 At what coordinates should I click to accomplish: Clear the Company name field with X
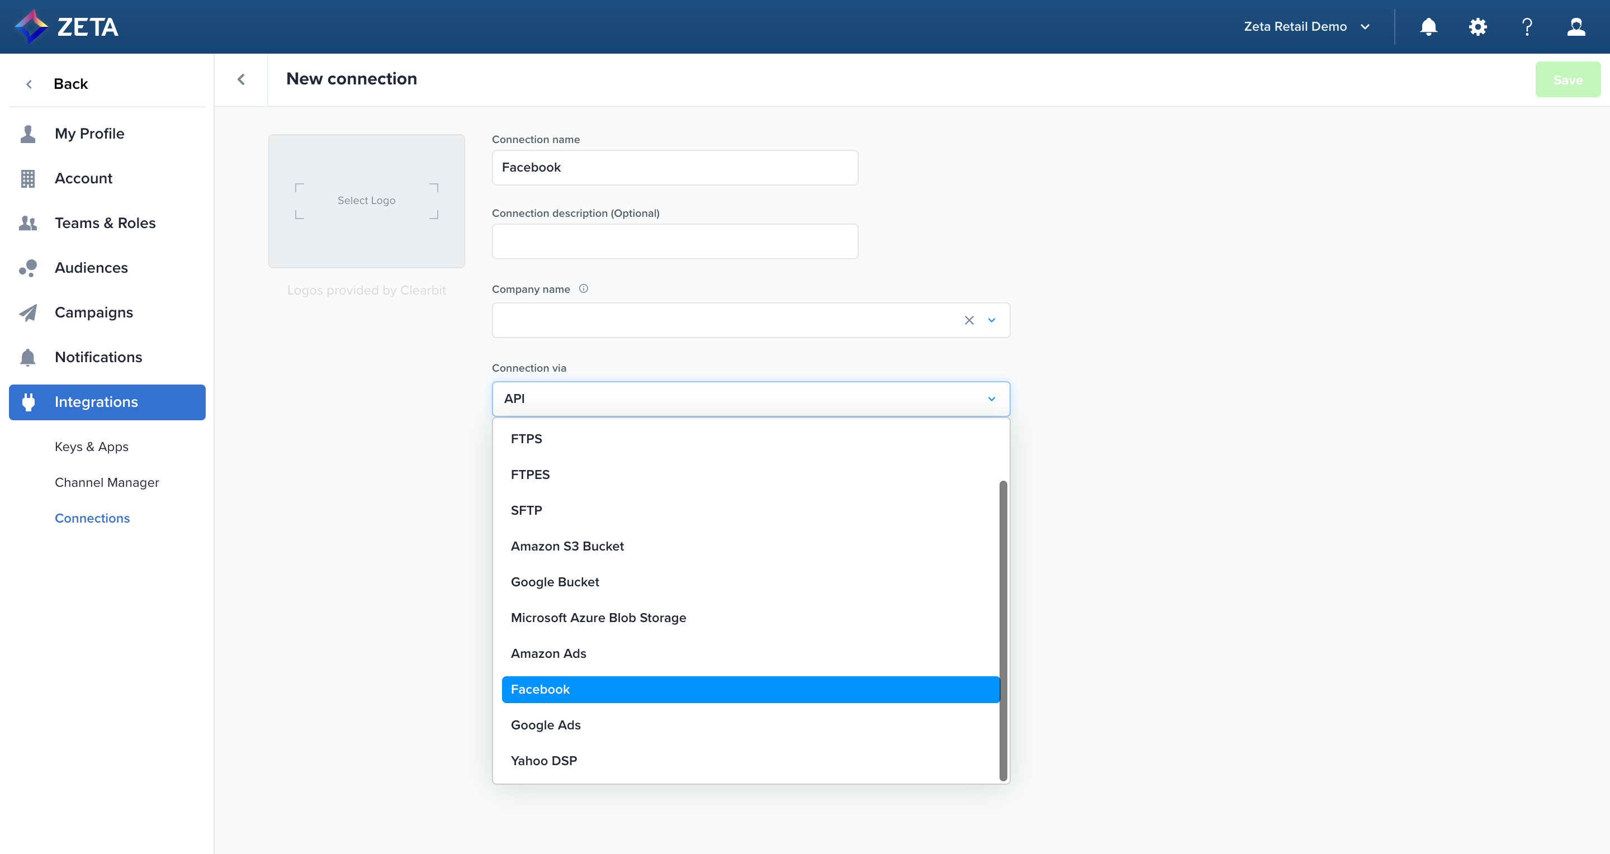click(x=969, y=320)
